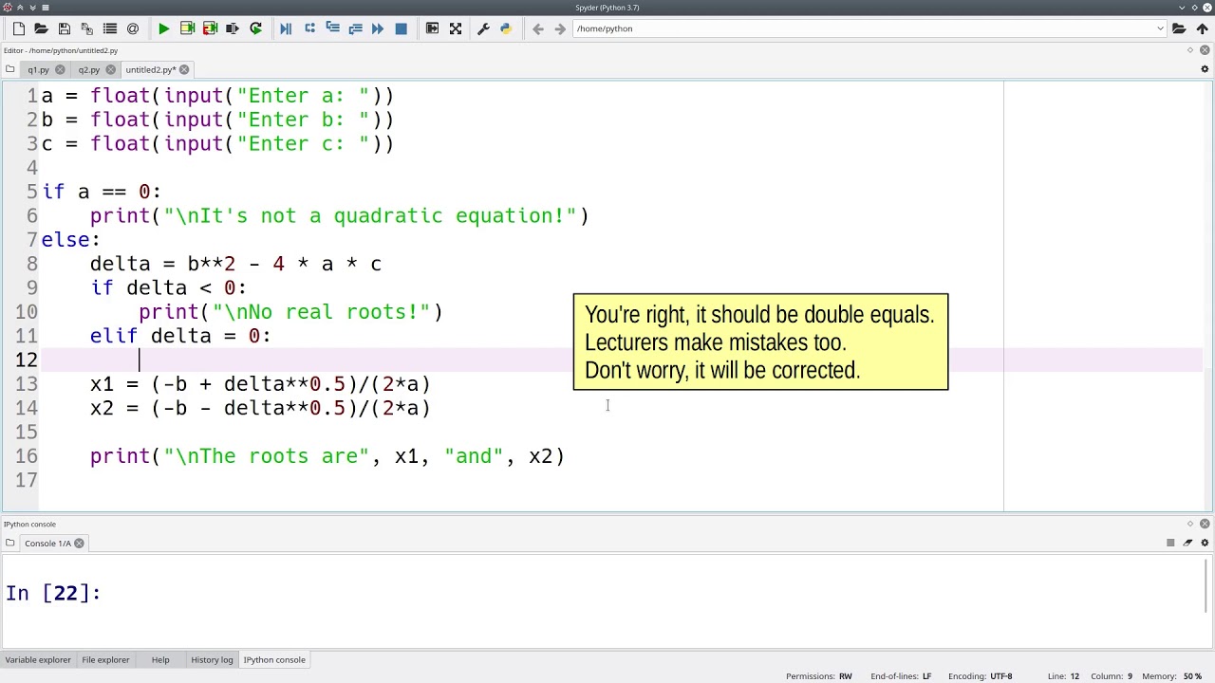
Task: Click the Encoding UTF-8 status indicator
Action: [981, 676]
